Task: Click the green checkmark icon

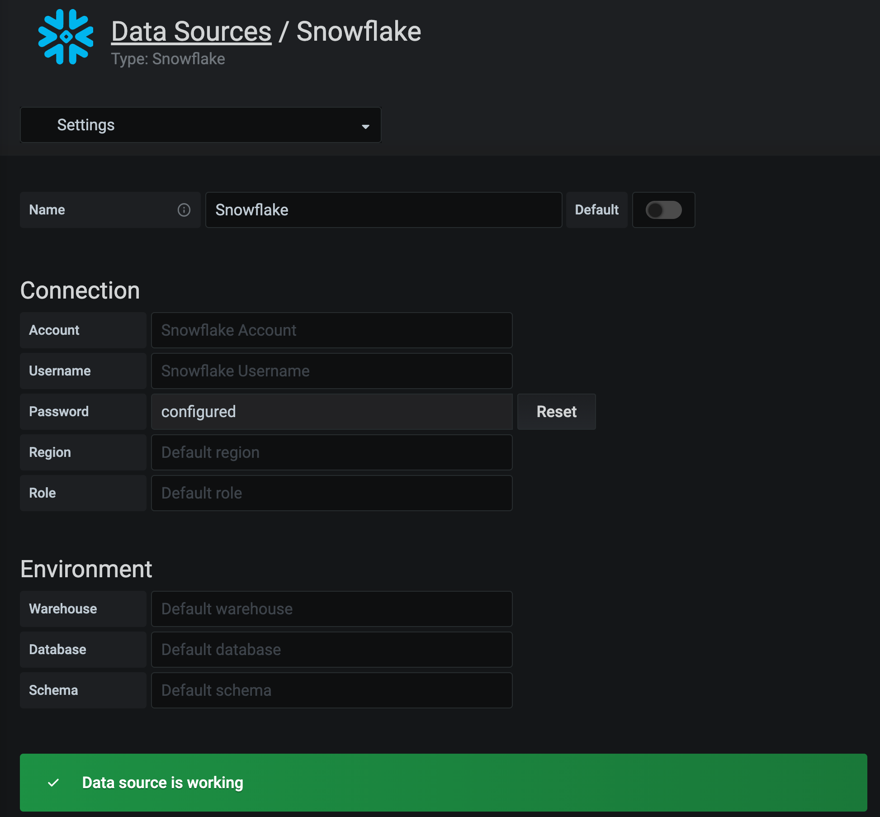Action: click(53, 783)
